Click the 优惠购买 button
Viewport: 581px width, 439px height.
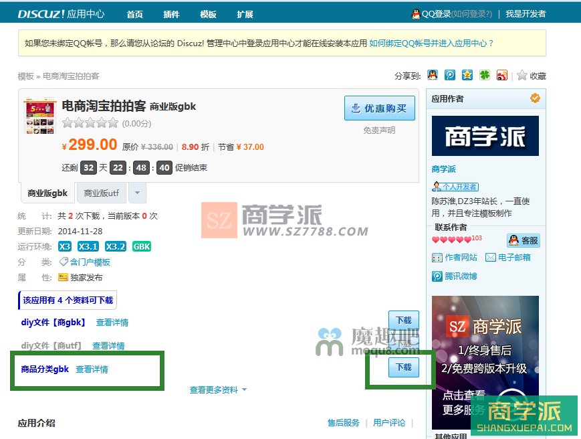380,108
